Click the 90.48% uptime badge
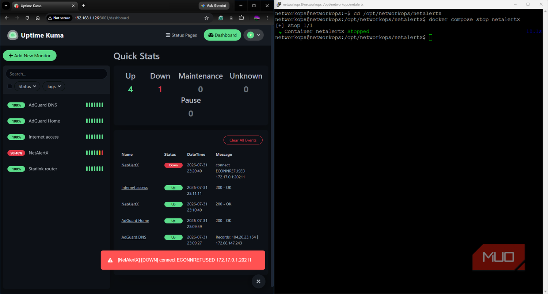The image size is (548, 294). click(x=16, y=153)
